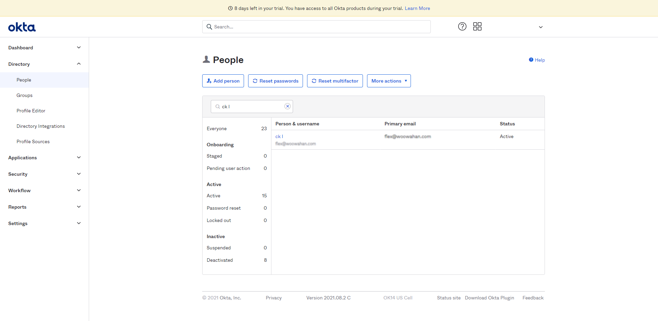This screenshot has width=658, height=321.
Task: Select People in the sidebar
Action: click(45, 80)
